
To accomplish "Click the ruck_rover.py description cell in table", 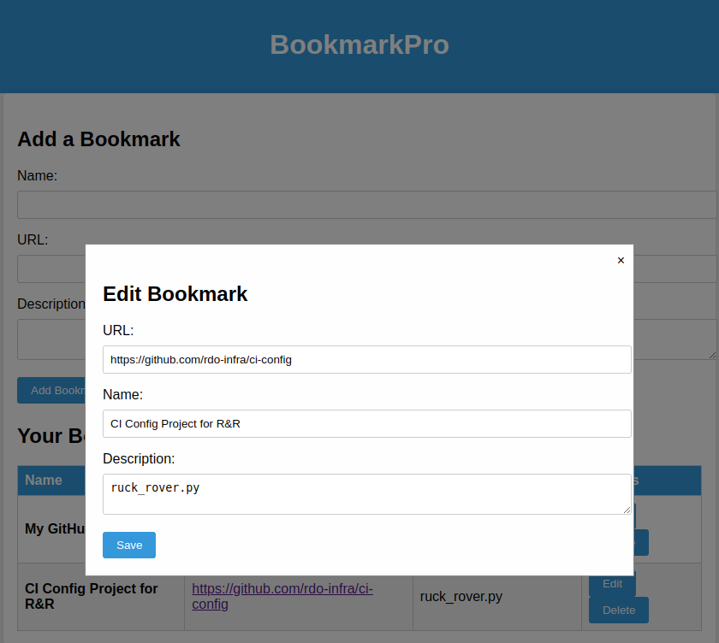I will coord(497,596).
